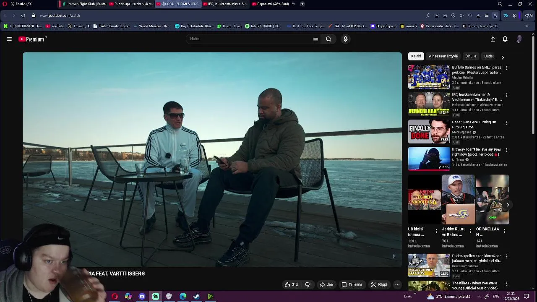Image resolution: width=537 pixels, height=302 pixels.
Task: Open Steam from the taskbar
Action: pyautogui.click(x=196, y=297)
